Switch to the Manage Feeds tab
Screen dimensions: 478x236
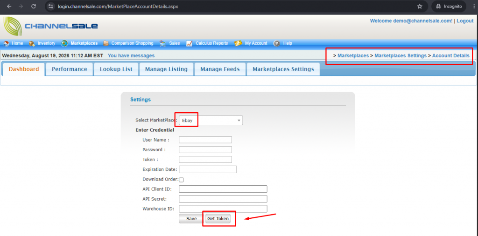pyautogui.click(x=220, y=69)
